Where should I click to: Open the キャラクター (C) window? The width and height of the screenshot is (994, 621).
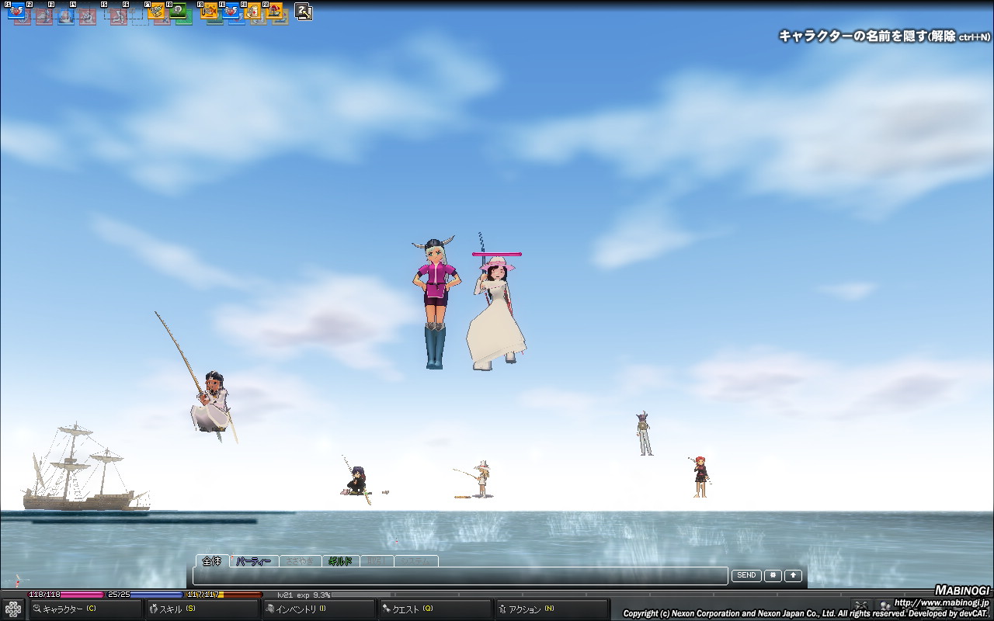pos(85,609)
